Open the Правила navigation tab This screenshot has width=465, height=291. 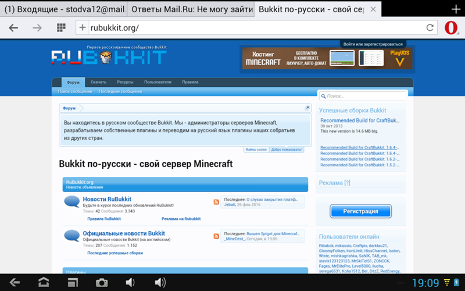[x=190, y=82]
